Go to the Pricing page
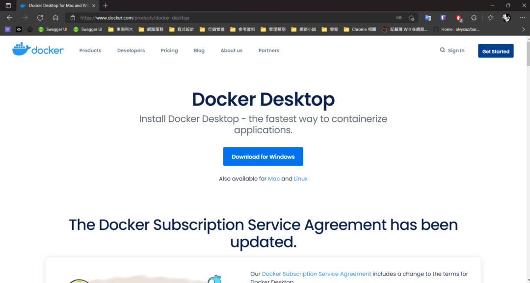Screen dimensions: 530x283 [x=169, y=51]
